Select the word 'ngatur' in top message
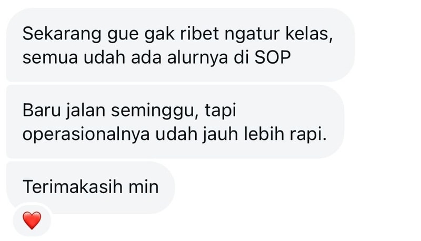 click(252, 35)
